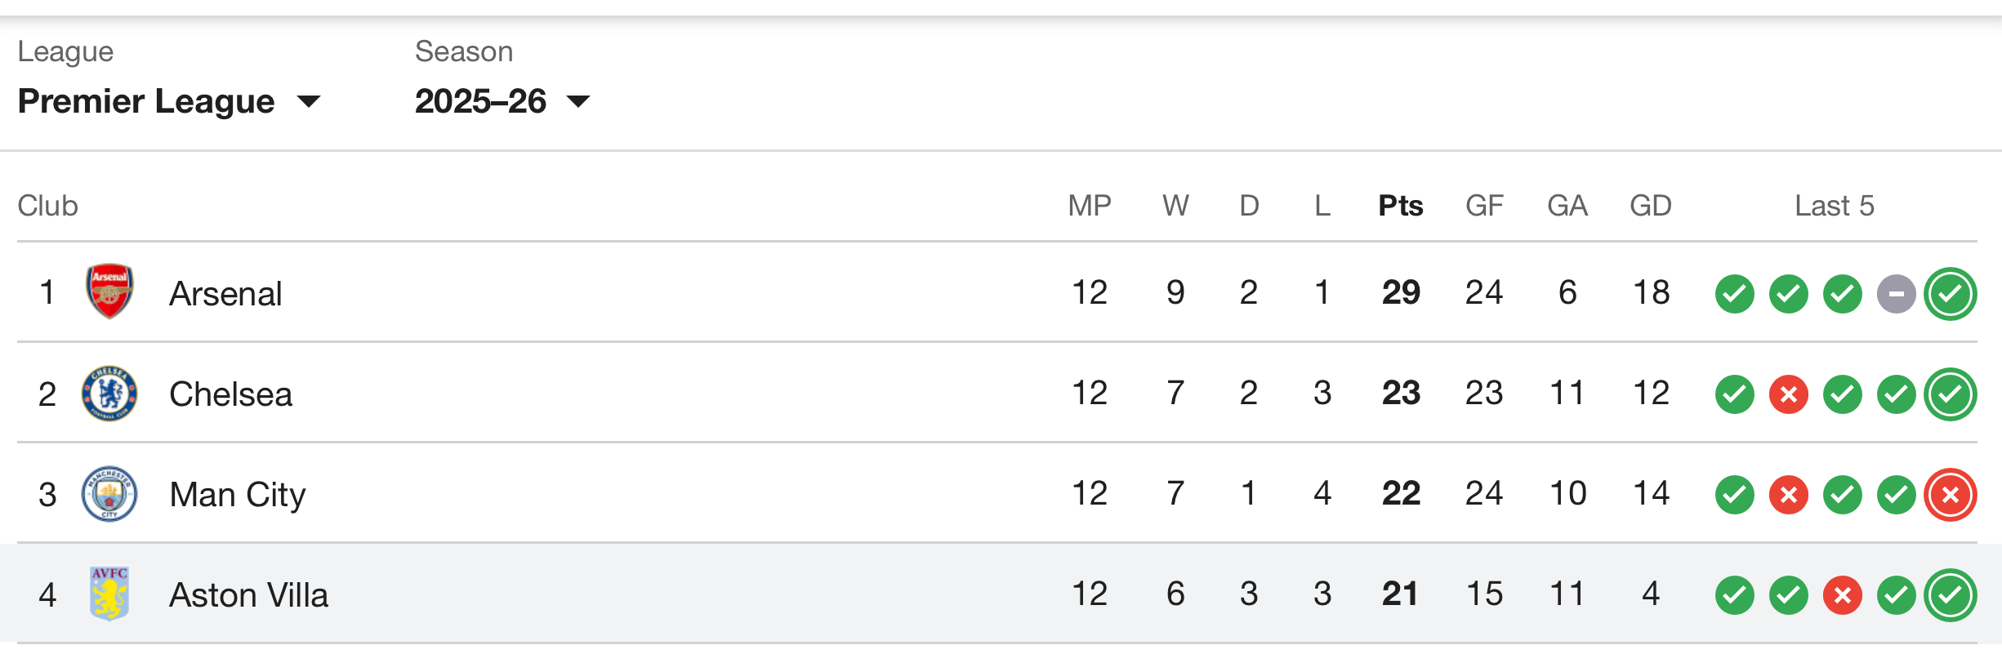Image resolution: width=2002 pixels, height=663 pixels.
Task: Click Chelsea's outlined latest win icon
Action: pos(1950,394)
